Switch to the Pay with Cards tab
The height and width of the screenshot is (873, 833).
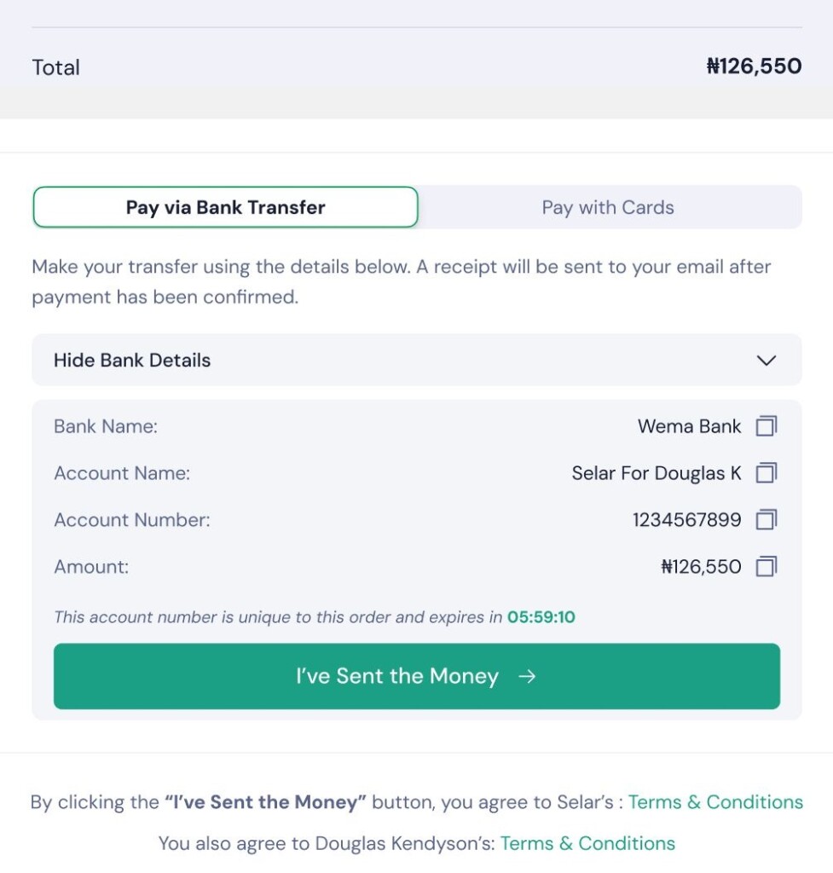tap(608, 207)
